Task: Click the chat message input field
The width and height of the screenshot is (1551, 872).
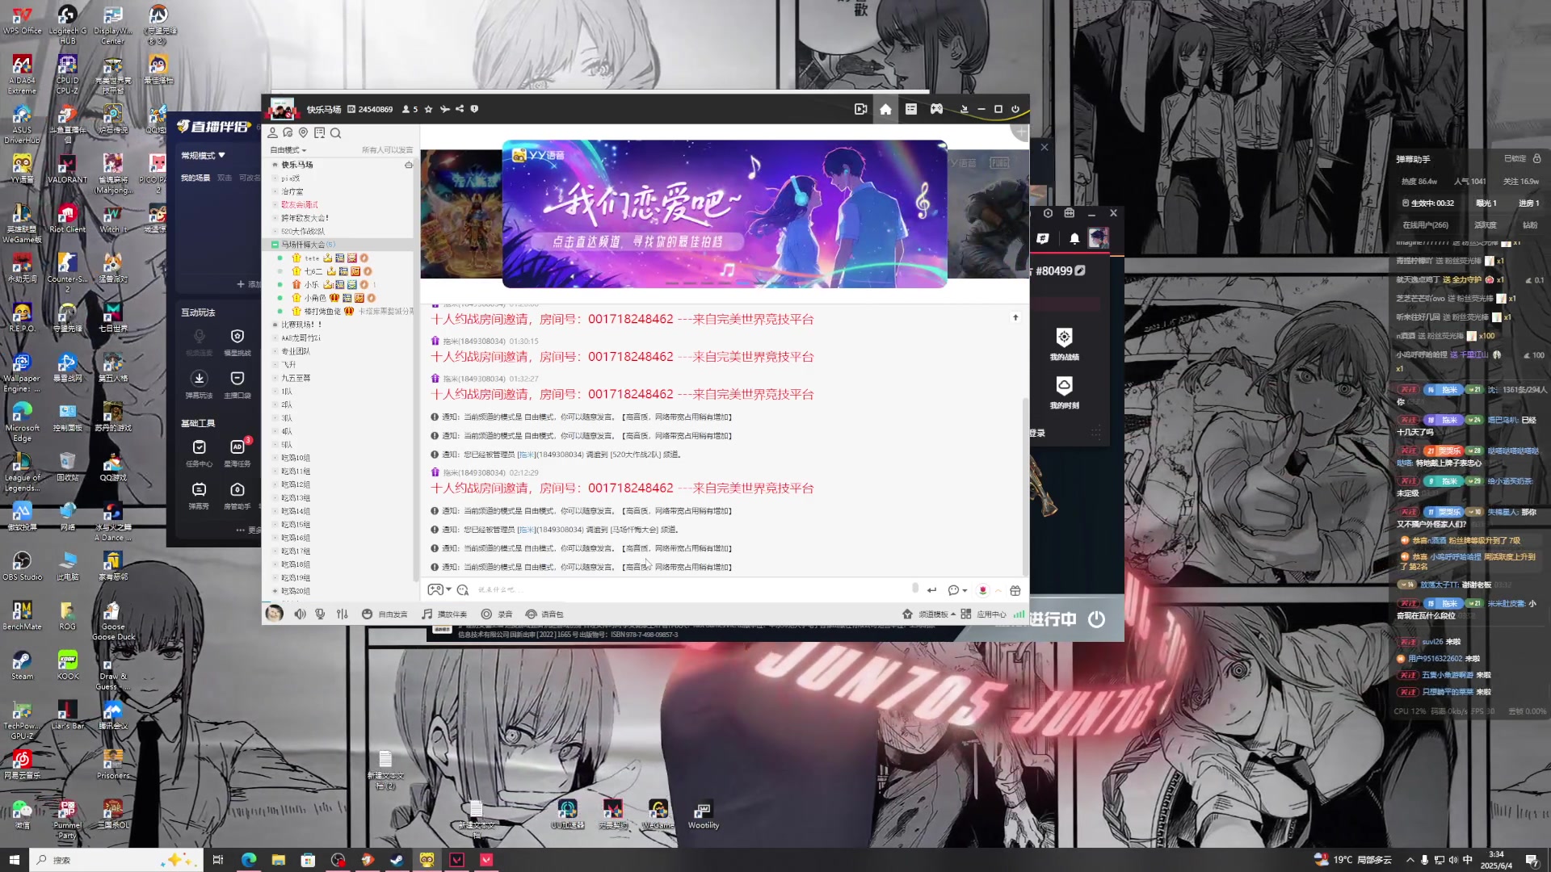Action: coord(691,590)
